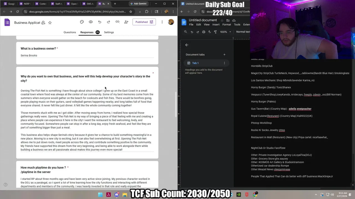
Task: Copy responder link icon in Forms
Action: click(x=117, y=22)
